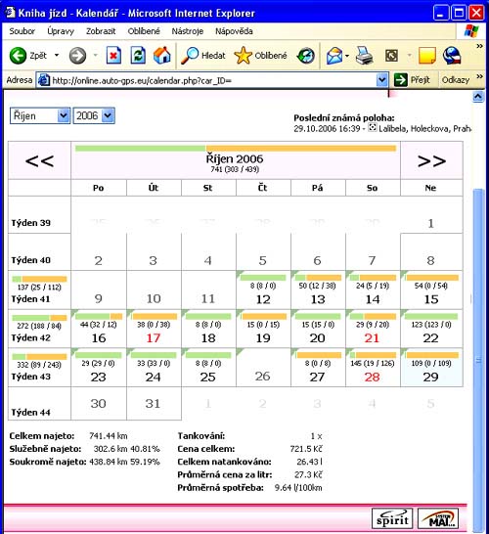This screenshot has height=534, width=489.
Task: Click the vertical scrollbar up arrow
Action: [478, 97]
